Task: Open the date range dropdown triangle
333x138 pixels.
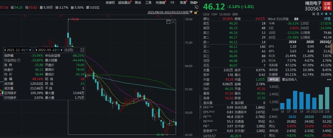Action: [x=191, y=12]
